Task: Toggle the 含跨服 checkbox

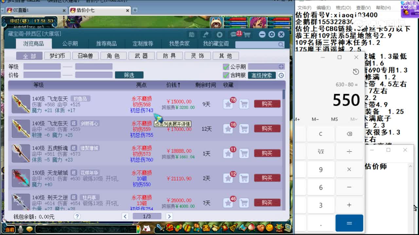Action: 226,75
